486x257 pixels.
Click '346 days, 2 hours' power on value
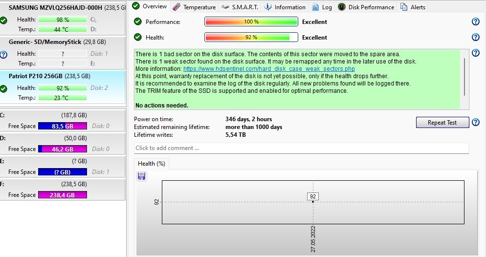(248, 119)
